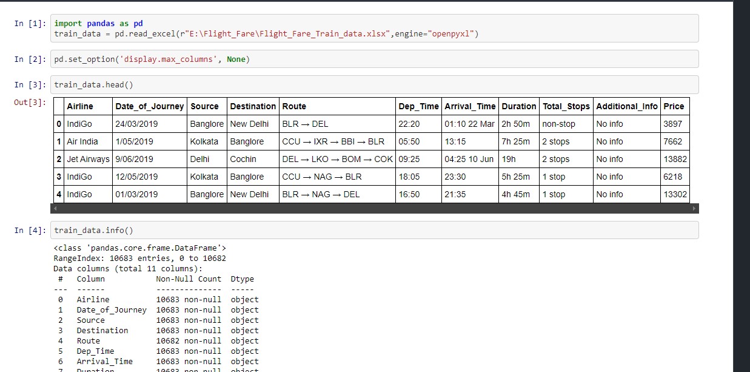Click the Cochin destination cell
The width and height of the screenshot is (750, 372).
click(x=253, y=159)
